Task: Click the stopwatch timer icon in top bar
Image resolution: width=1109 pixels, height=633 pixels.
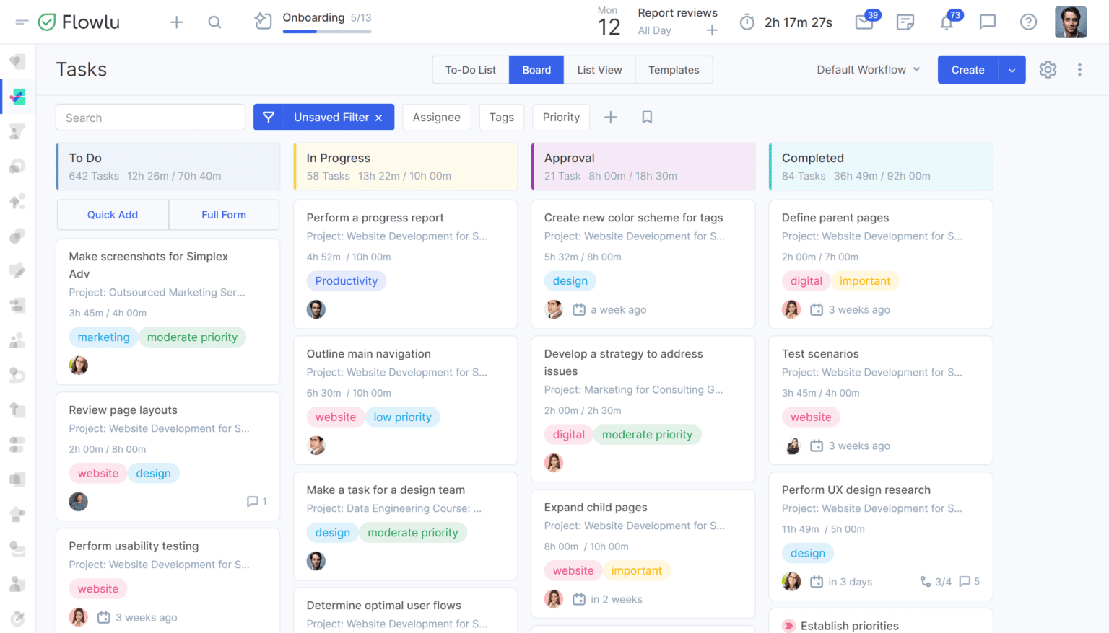Action: [x=747, y=22]
